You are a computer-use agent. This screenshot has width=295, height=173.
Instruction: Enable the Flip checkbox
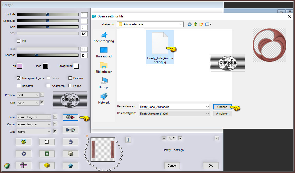click(x=19, y=41)
